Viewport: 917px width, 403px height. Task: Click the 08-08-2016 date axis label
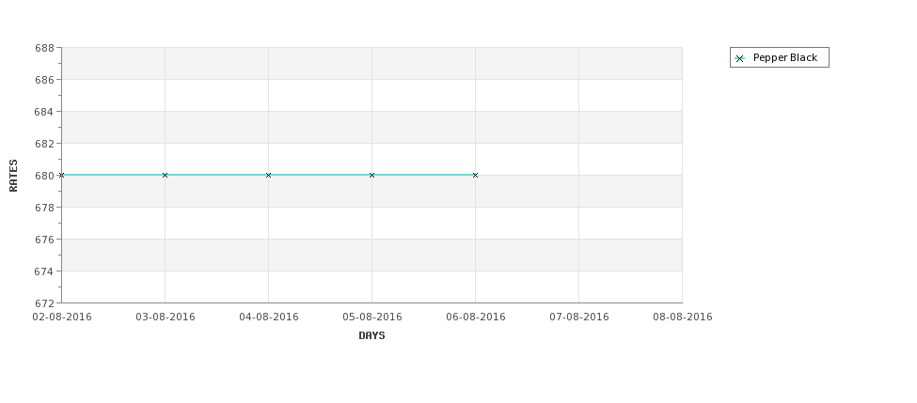coord(683,318)
